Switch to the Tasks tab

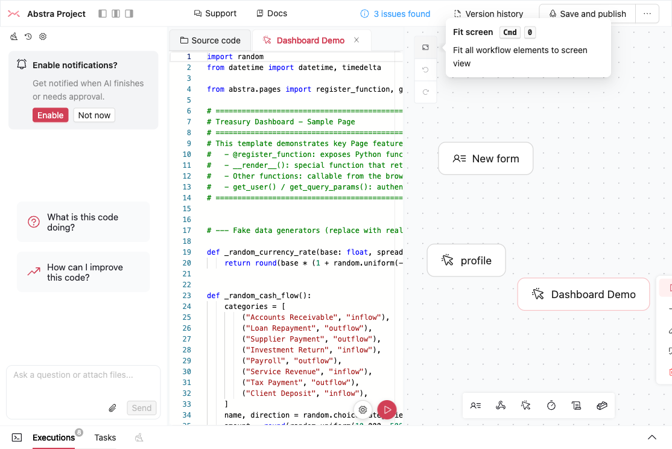click(105, 438)
